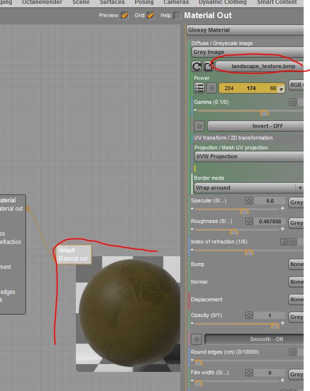Disable the Preview checkbox

coord(124,16)
